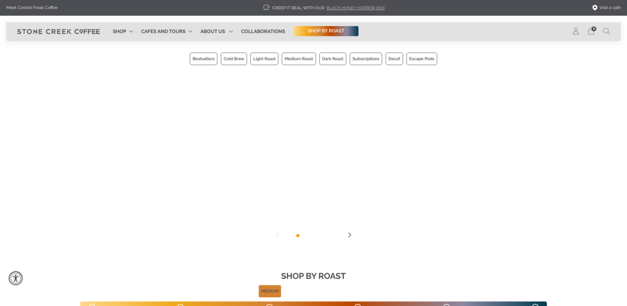
Task: Open the accessibility widget icon
Action: click(16, 278)
